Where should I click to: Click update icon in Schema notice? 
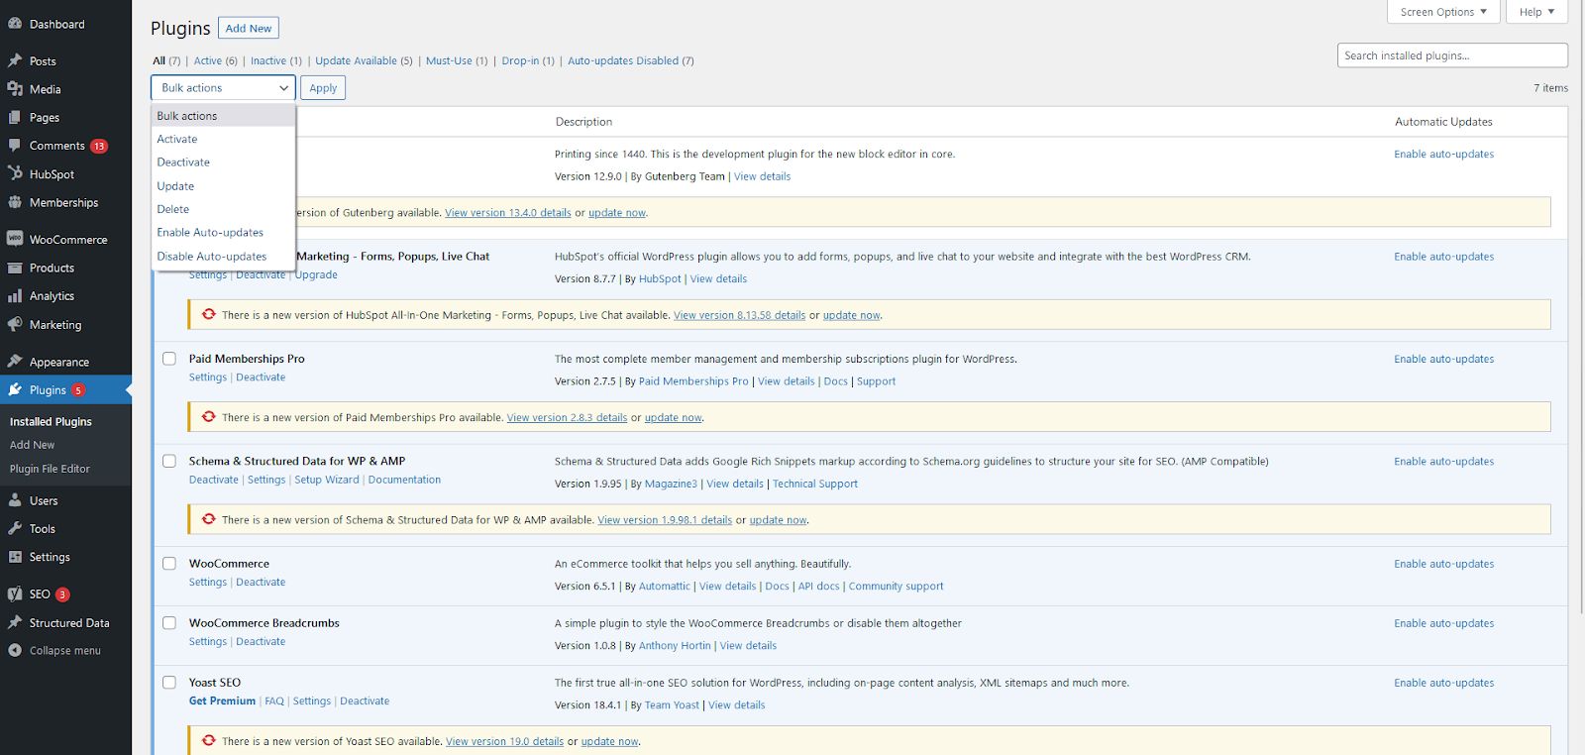pos(209,518)
